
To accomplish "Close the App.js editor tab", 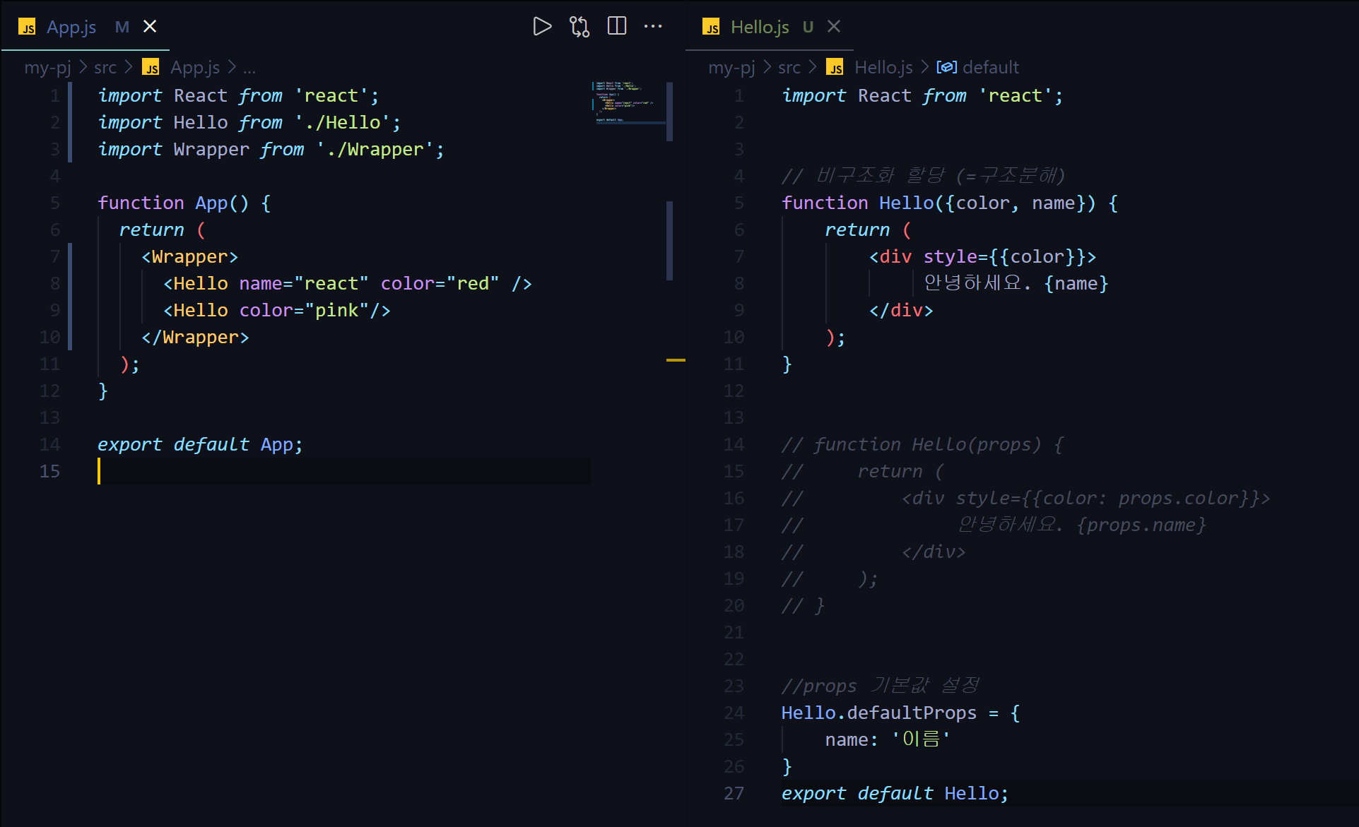I will tap(150, 27).
